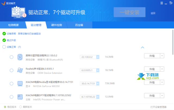This screenshot has height=110, width=174.
Task: Click the return arrow icon at top right
Action: click(171, 3)
